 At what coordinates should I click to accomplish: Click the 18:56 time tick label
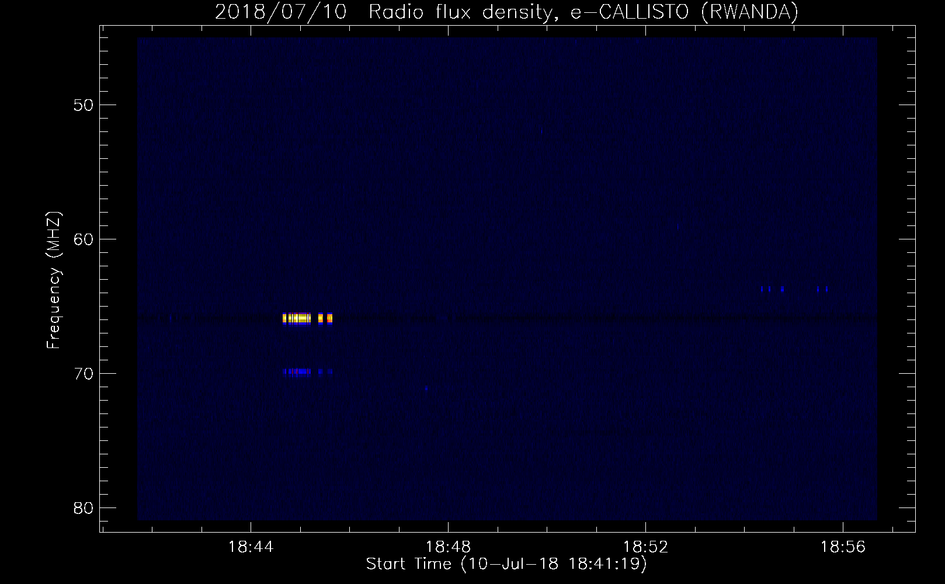pos(843,547)
